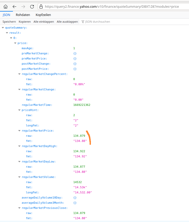Click the padlock site security icon
Image resolution: width=189 pixels, height=222 pixels.
(41, 6)
